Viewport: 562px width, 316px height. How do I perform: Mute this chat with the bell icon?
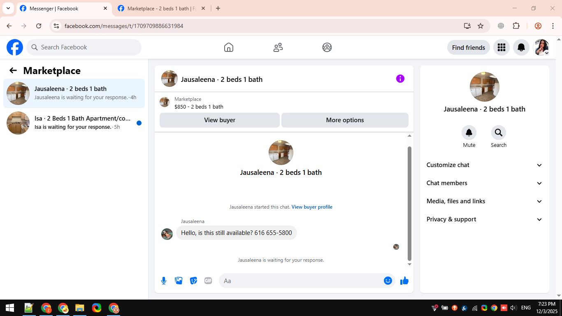coord(469,132)
